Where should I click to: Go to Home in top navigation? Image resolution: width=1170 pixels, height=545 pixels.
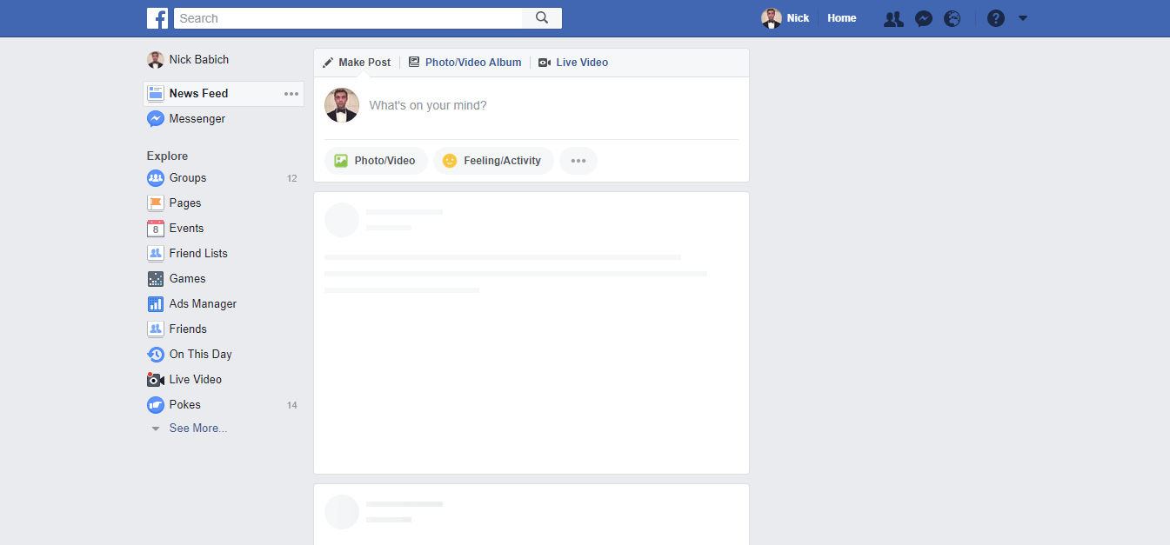pyautogui.click(x=842, y=18)
